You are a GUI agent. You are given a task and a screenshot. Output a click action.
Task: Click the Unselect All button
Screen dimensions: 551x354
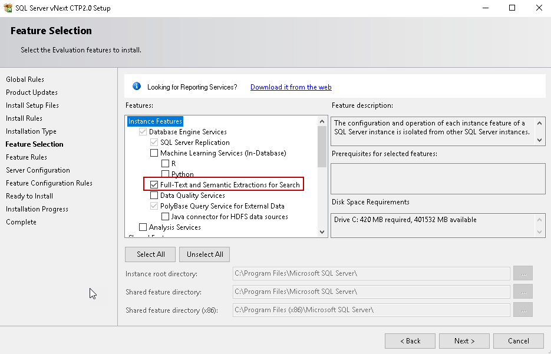pos(204,254)
